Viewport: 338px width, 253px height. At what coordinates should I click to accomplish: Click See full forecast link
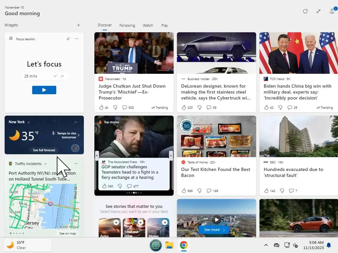click(x=44, y=150)
